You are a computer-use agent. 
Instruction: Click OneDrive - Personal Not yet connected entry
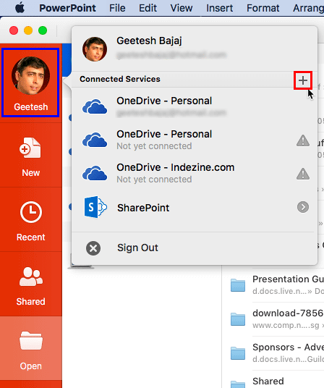[x=195, y=140]
